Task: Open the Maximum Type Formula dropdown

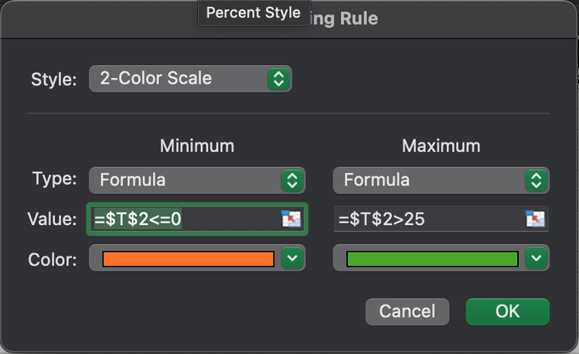Action: point(441,180)
